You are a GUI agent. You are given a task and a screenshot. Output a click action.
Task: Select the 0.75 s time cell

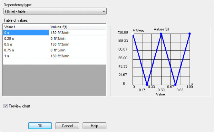click(26, 50)
